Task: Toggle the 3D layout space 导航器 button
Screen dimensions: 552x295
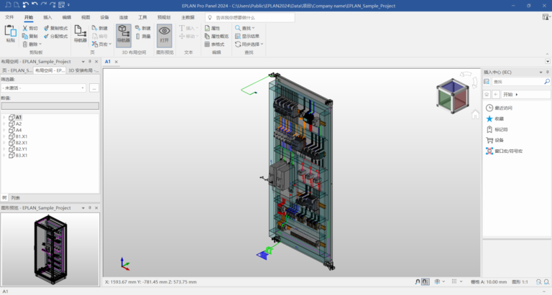Action: [124, 34]
